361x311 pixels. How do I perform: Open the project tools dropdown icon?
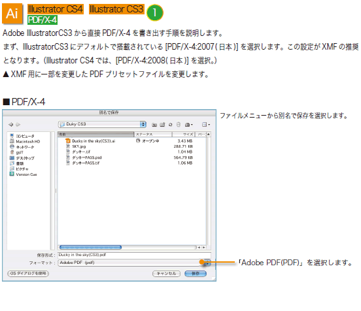(189, 125)
